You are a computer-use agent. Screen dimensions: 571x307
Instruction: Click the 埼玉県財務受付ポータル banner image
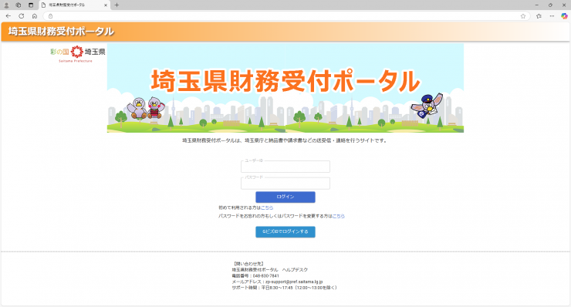[x=285, y=88]
